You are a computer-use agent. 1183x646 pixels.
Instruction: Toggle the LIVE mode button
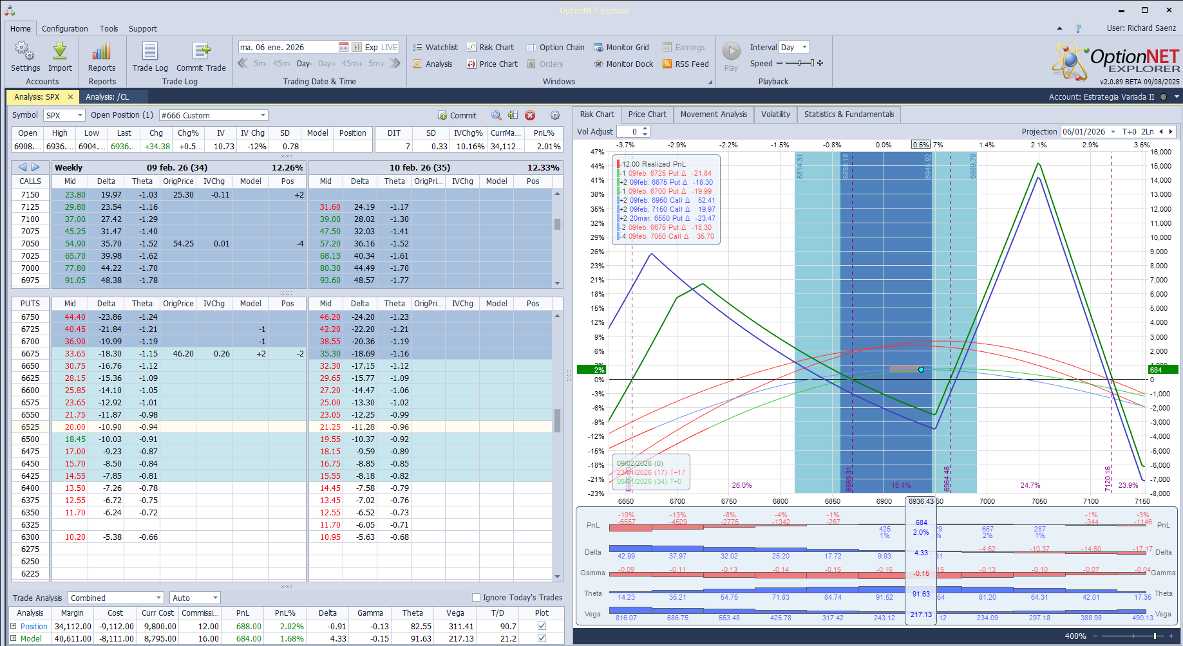[x=390, y=47]
